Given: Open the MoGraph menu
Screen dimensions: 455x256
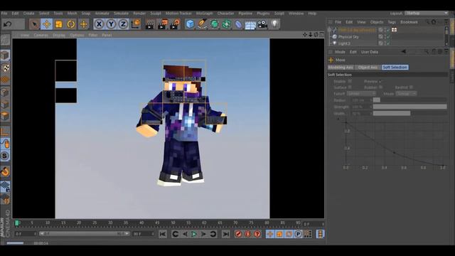Looking at the screenshot, I should click(x=204, y=14).
